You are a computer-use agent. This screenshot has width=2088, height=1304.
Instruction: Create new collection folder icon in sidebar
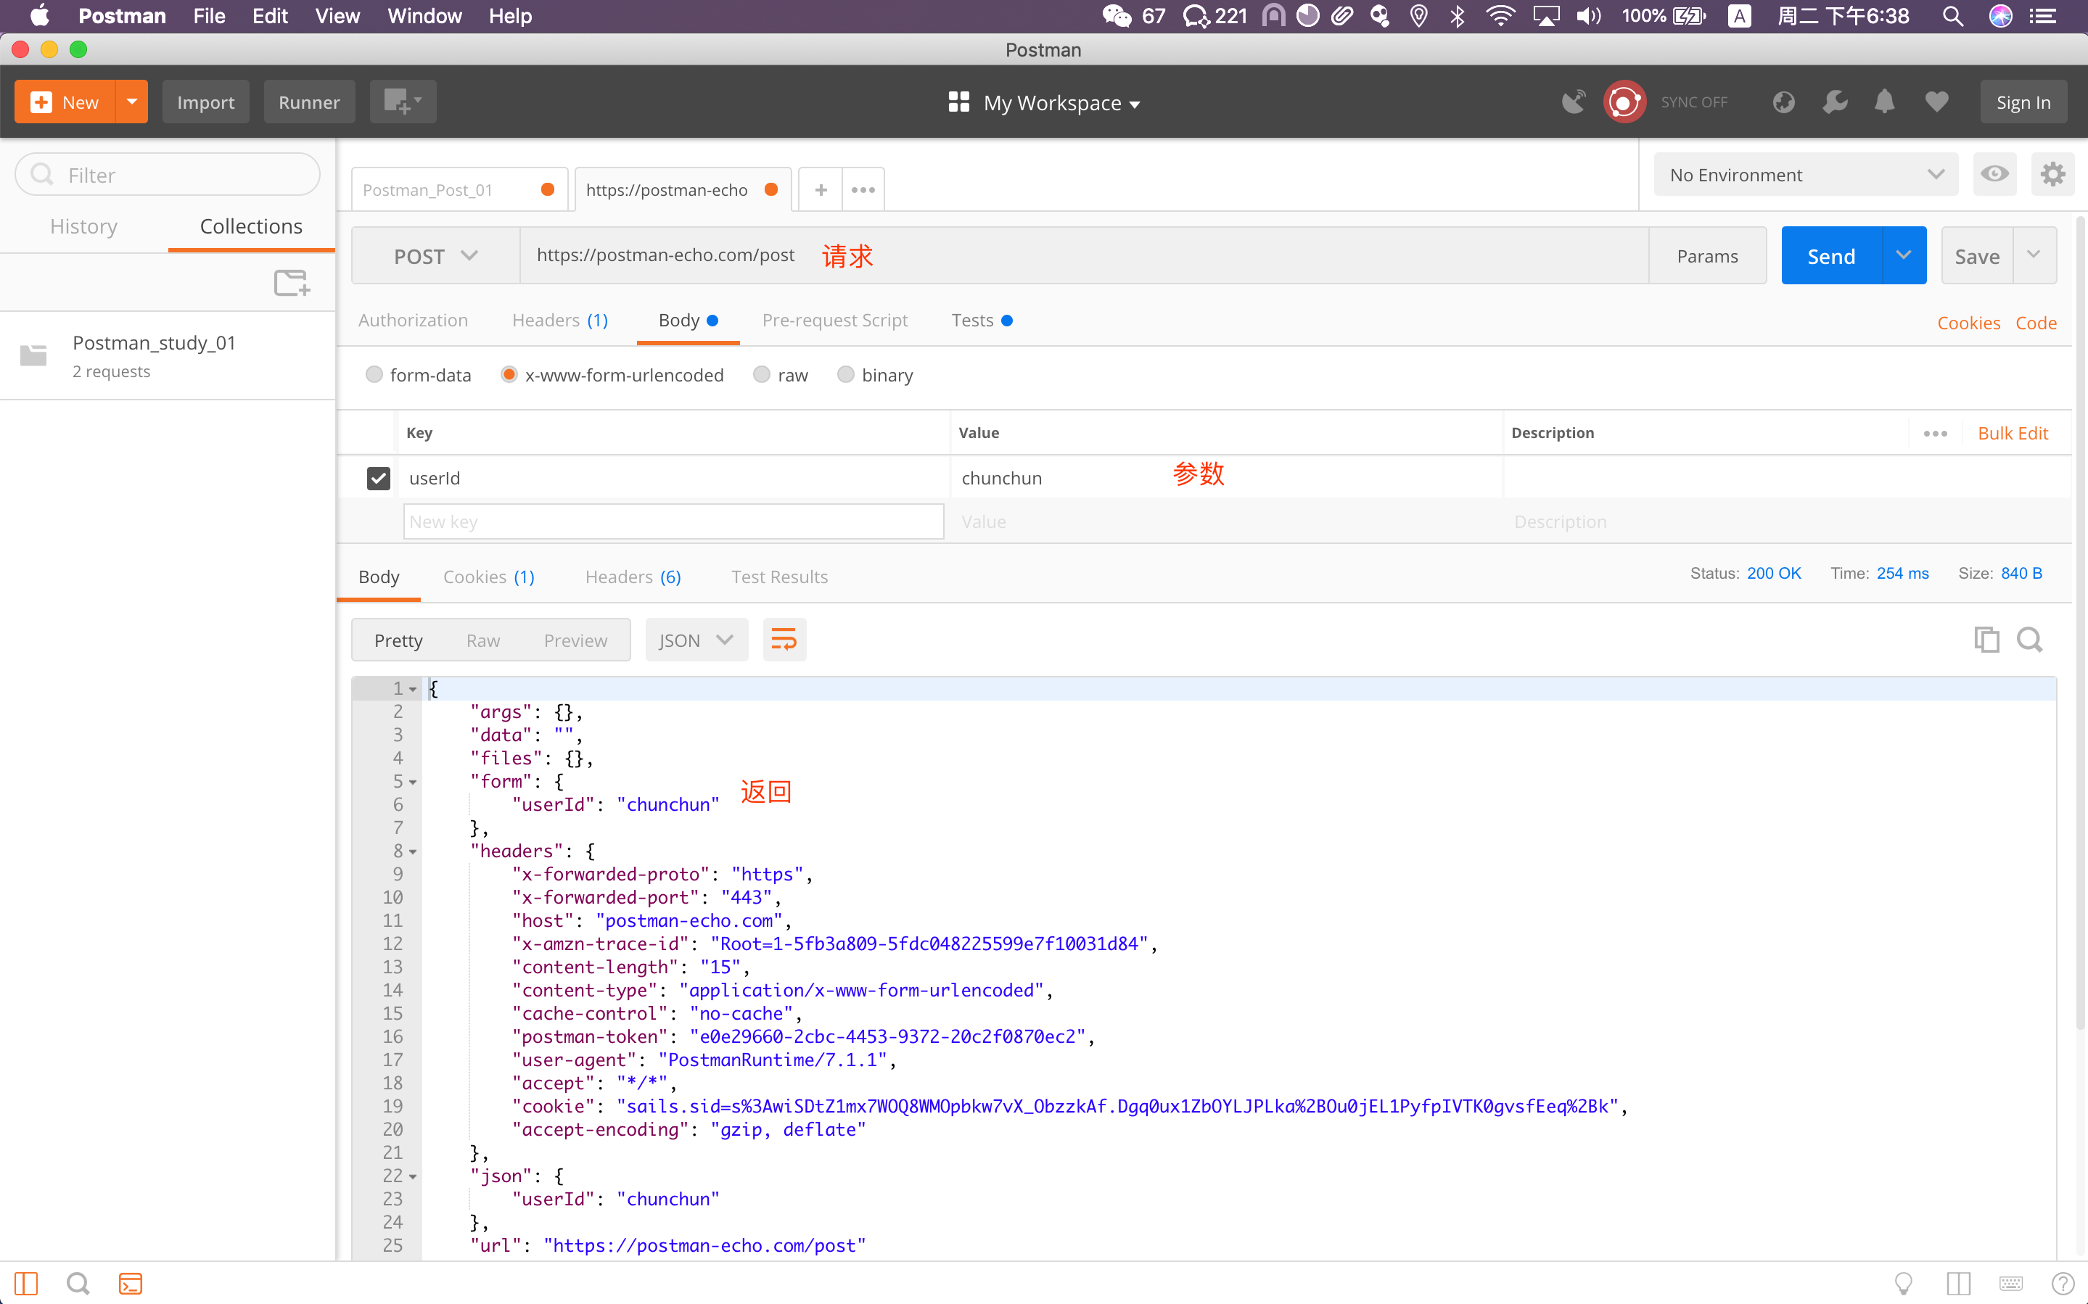[292, 282]
